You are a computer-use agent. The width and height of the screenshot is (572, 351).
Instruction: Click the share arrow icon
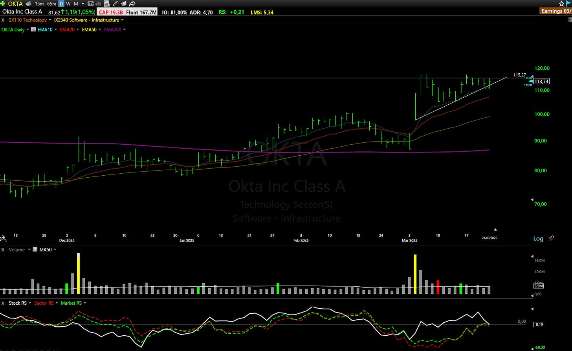[132, 4]
